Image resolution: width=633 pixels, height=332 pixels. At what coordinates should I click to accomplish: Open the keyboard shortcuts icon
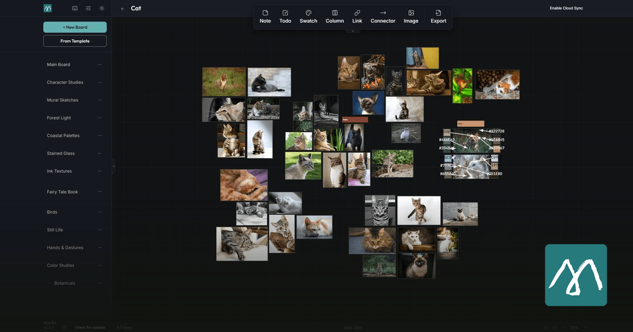pyautogui.click(x=75, y=8)
